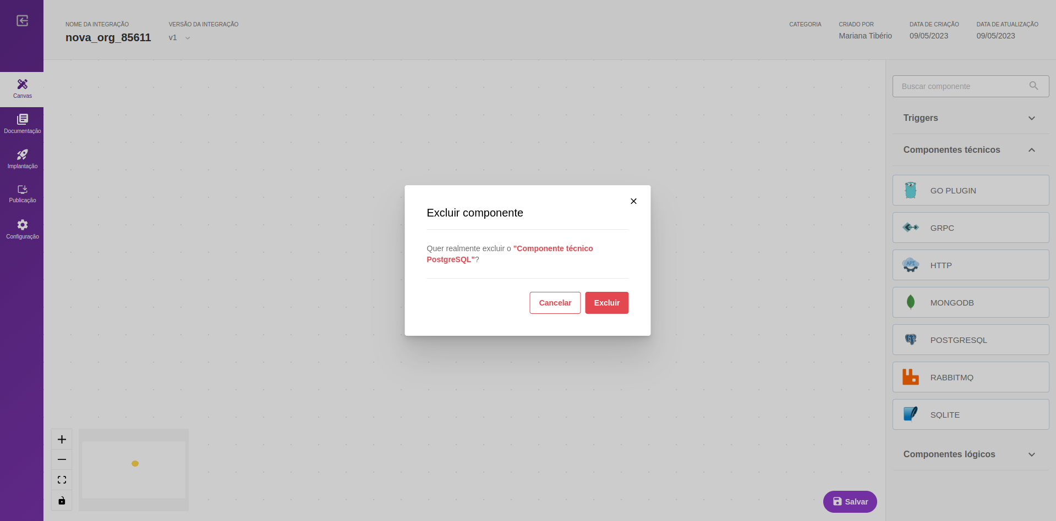The height and width of the screenshot is (521, 1056).
Task: Toggle the canvas lock icon
Action: click(62, 500)
